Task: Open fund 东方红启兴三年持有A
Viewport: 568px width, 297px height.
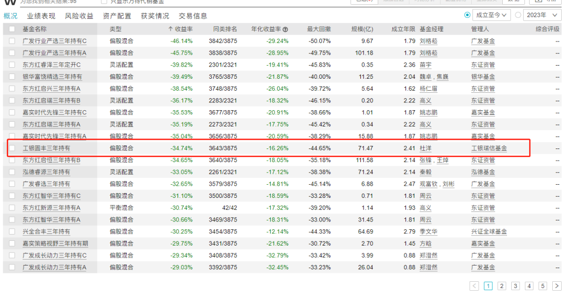Action: [52, 89]
